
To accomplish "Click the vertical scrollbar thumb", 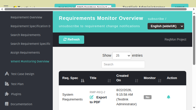I will tap(194, 40).
